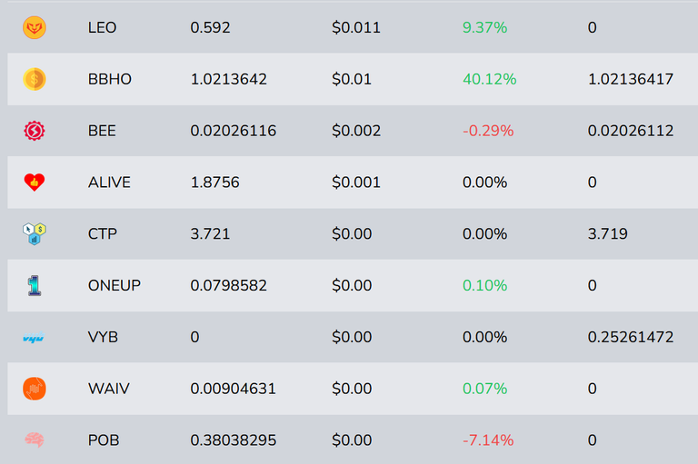Click the CTP hexagon icon
This screenshot has height=464, width=698.
[35, 233]
